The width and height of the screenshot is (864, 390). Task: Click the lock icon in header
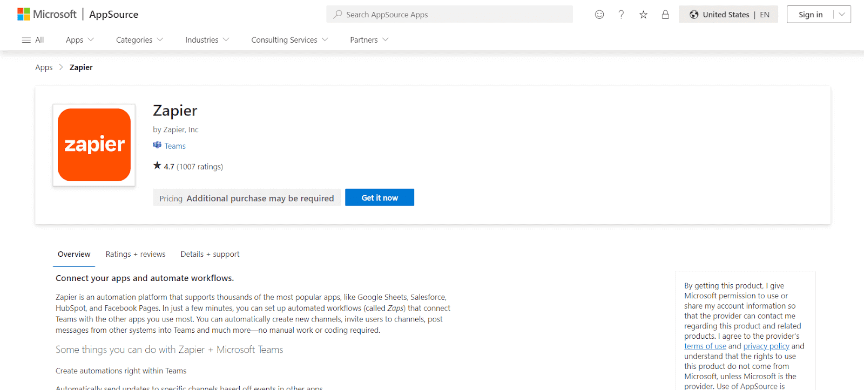[x=665, y=15]
